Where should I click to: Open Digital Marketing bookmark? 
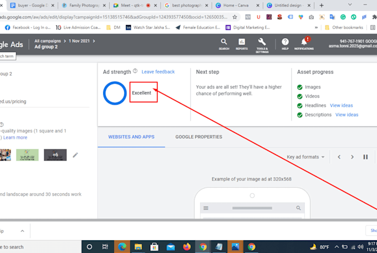pyautogui.click(x=248, y=28)
